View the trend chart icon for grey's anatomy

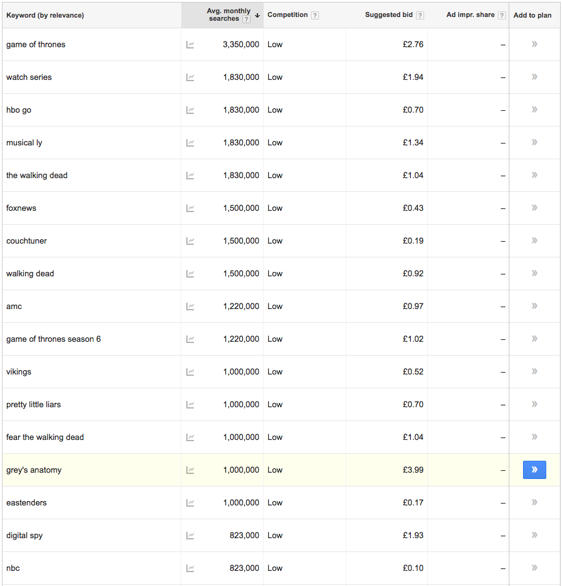click(190, 470)
